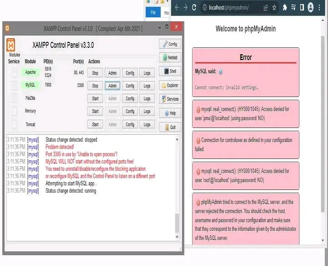
Task: Click the 'Port 3306 in use' log line
Action: click(82, 154)
